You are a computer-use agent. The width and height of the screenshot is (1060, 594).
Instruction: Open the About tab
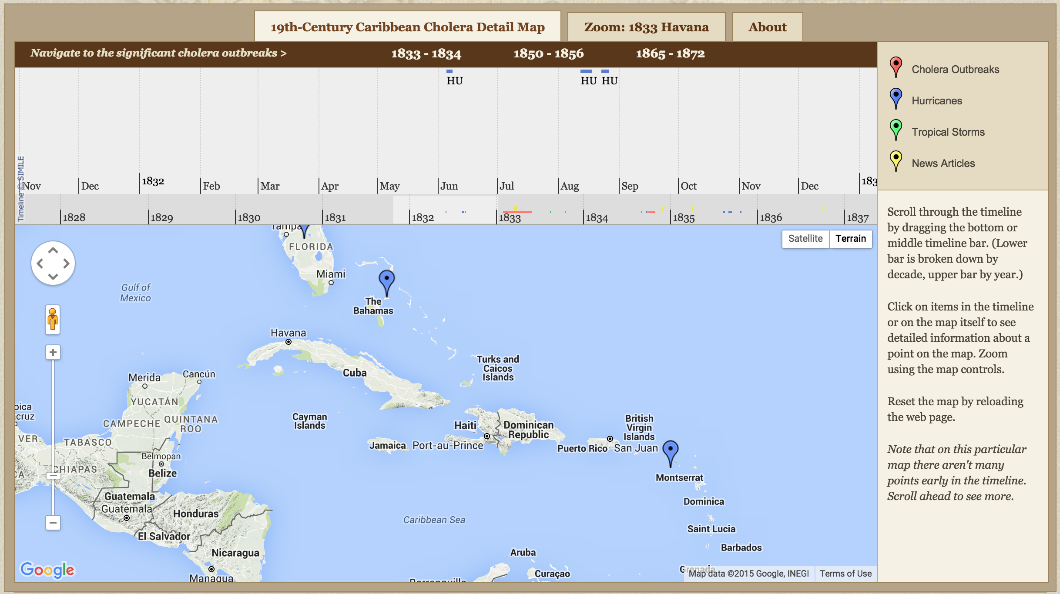point(767,27)
